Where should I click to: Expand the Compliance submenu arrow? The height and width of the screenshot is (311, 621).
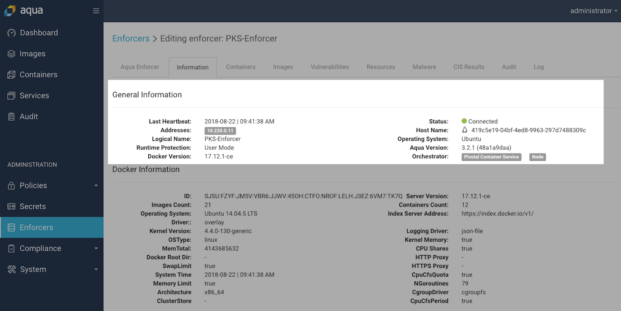pos(96,248)
